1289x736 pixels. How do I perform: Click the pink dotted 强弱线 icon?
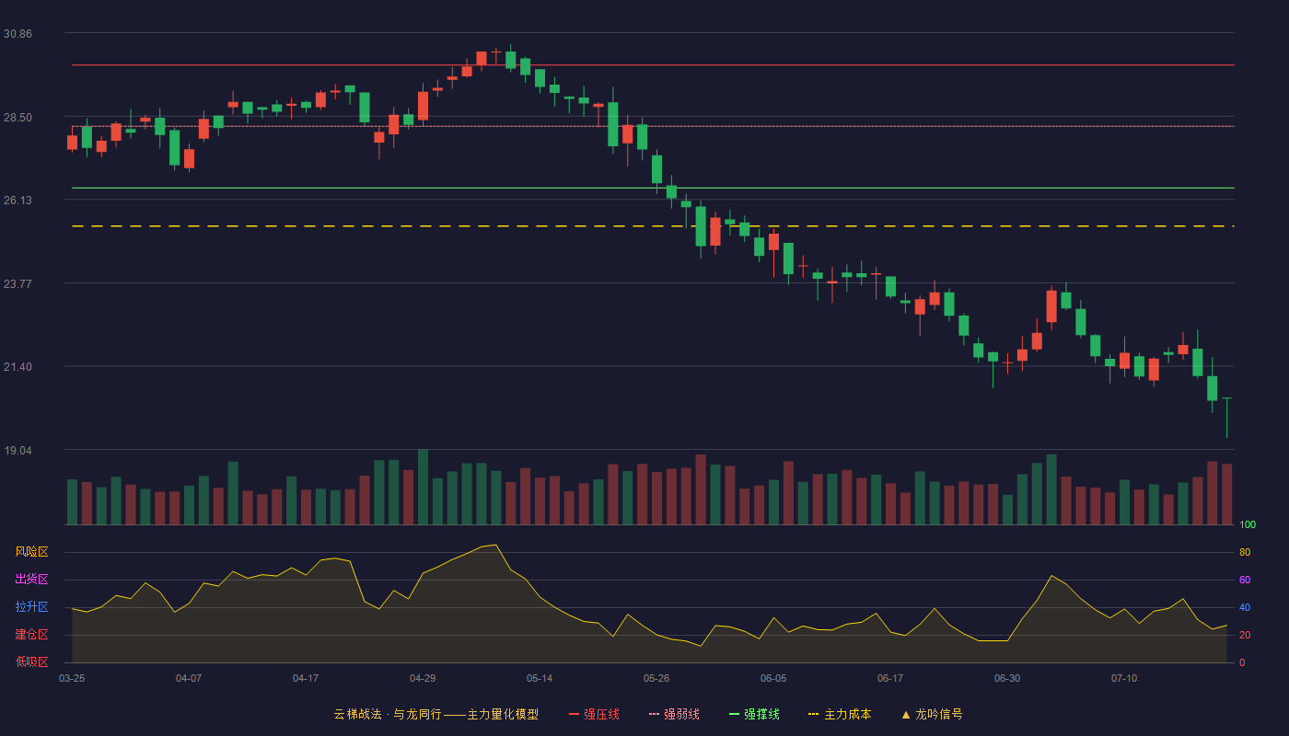pos(654,714)
